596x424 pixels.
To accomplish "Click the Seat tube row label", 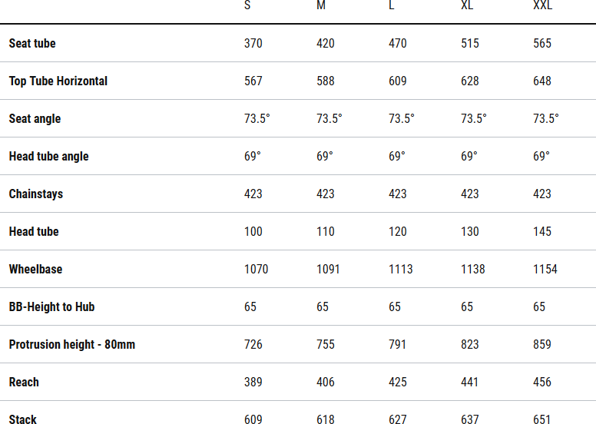I will 32,44.
